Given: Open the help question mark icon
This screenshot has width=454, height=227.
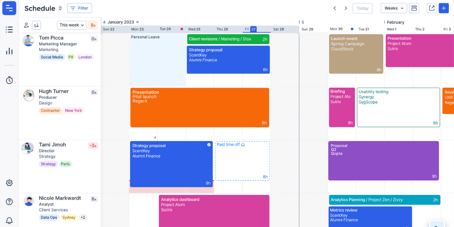Looking at the screenshot, I should 9,202.
